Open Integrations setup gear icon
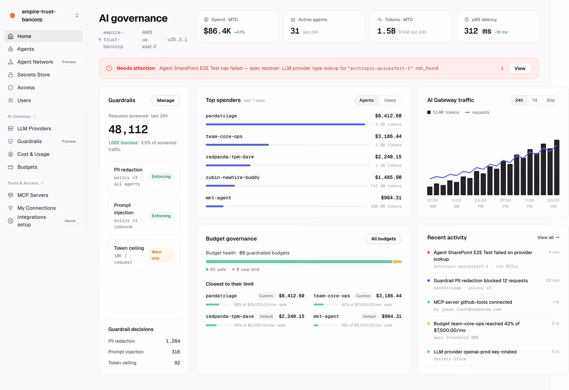 tap(11, 221)
